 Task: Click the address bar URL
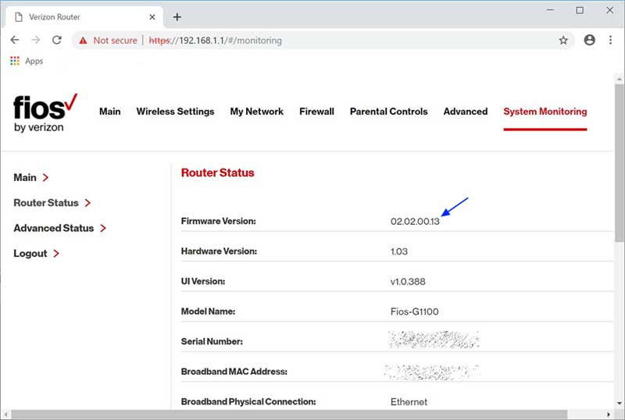pyautogui.click(x=216, y=41)
